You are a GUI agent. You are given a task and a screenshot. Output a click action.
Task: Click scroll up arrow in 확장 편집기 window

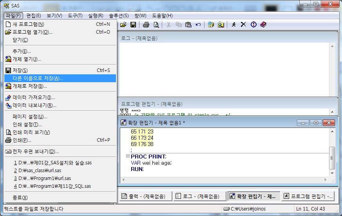[x=332, y=131]
